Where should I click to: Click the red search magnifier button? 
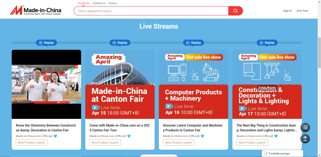tap(235, 11)
